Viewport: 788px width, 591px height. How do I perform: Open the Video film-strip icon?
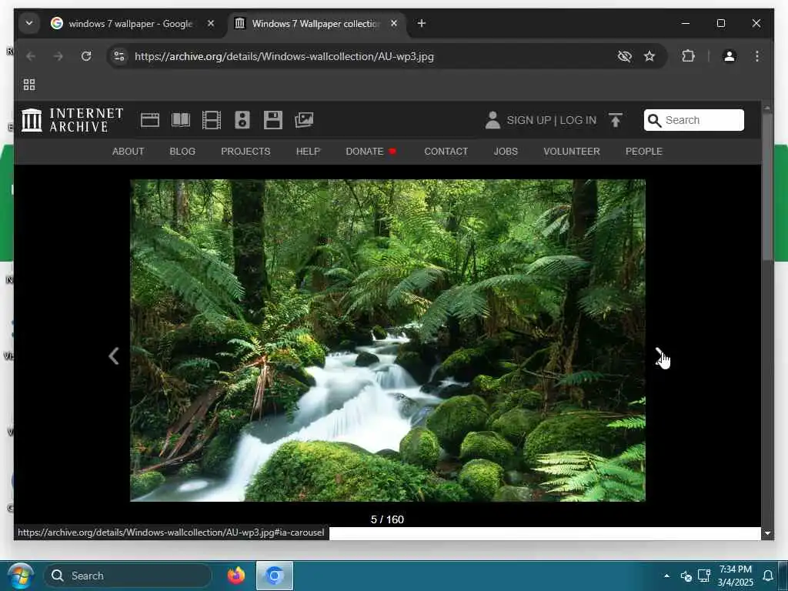[212, 120]
